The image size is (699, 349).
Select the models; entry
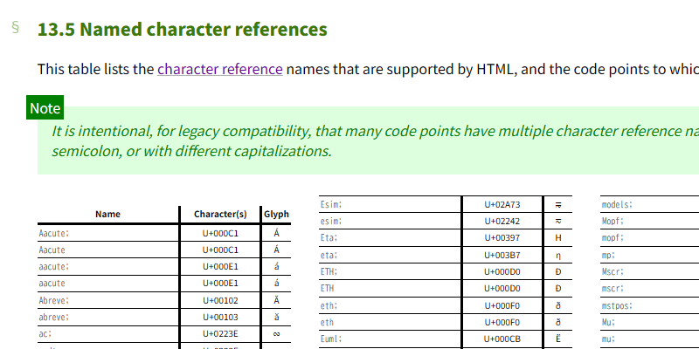(x=617, y=205)
